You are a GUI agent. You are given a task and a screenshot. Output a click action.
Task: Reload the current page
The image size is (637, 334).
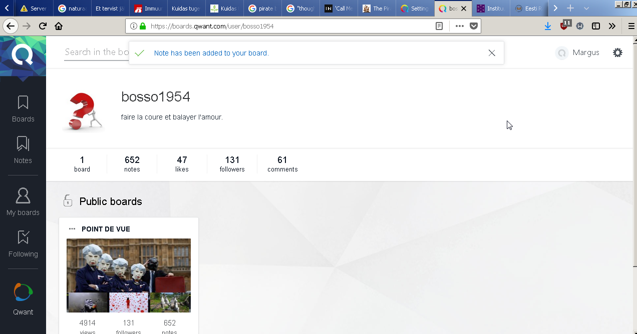pos(43,26)
